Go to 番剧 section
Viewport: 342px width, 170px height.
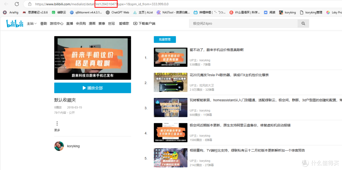pyautogui.click(x=44, y=23)
